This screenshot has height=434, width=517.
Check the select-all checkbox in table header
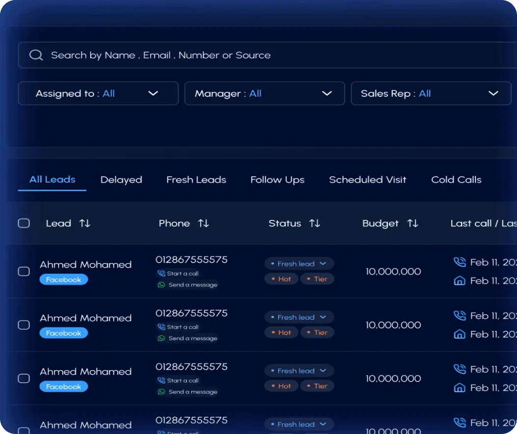(24, 223)
